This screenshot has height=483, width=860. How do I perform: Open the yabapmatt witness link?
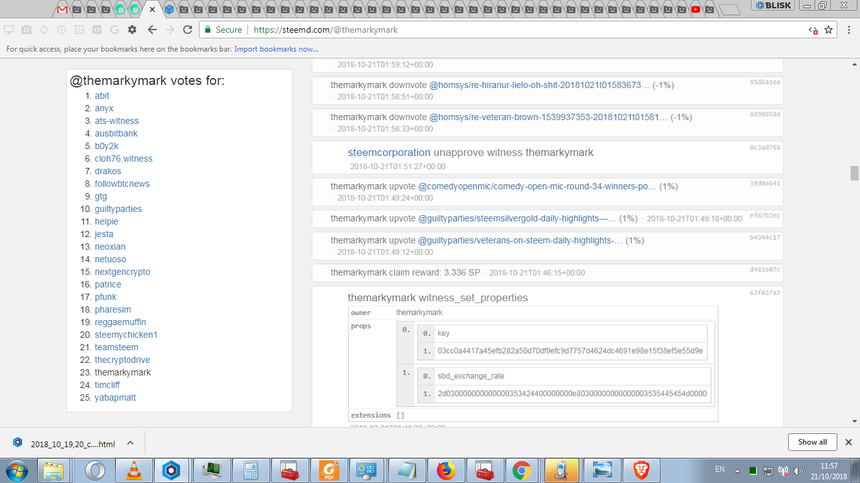(x=115, y=397)
